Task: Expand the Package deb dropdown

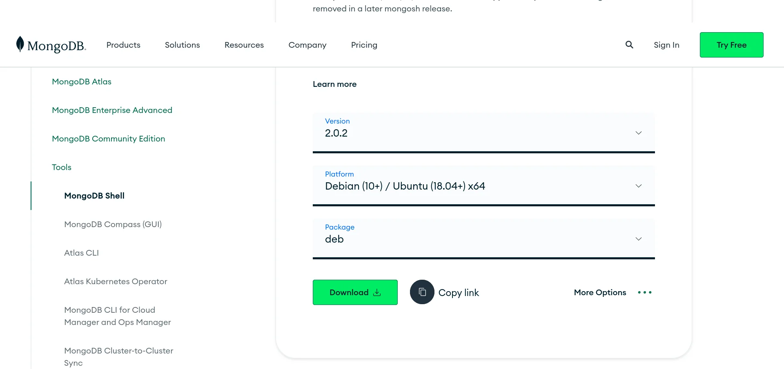Action: point(484,239)
